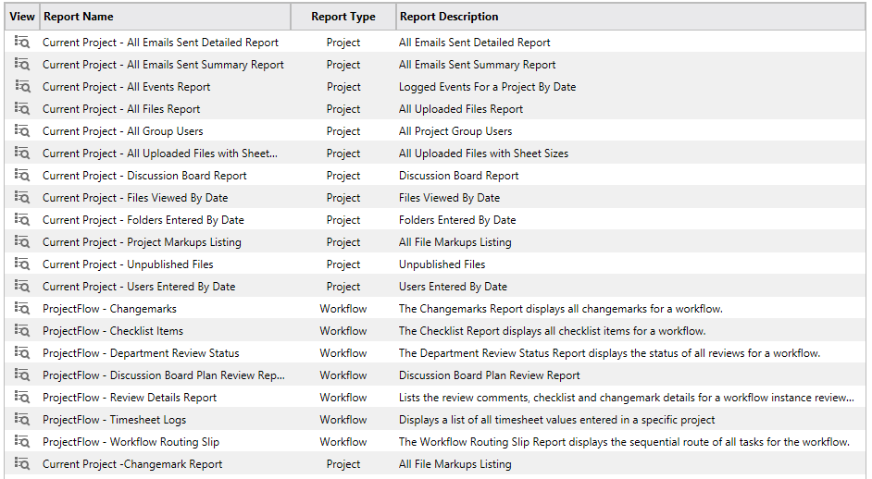Click 'Project' type in the Changemark Report row

(x=343, y=464)
